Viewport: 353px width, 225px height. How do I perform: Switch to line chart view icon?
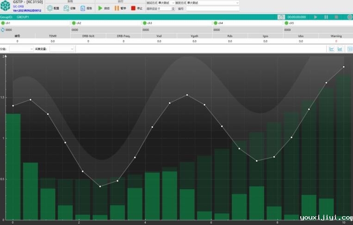(x=332, y=49)
